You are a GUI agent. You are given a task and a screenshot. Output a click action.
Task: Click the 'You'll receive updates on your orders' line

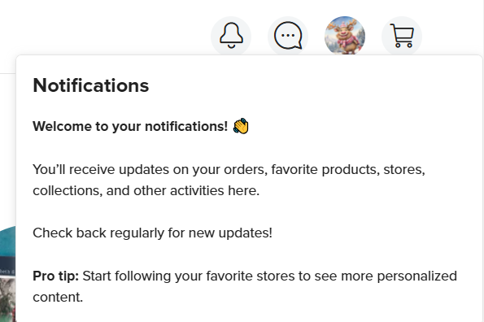pos(229,170)
